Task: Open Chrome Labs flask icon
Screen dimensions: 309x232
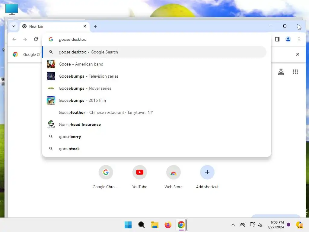Action: (x=281, y=72)
